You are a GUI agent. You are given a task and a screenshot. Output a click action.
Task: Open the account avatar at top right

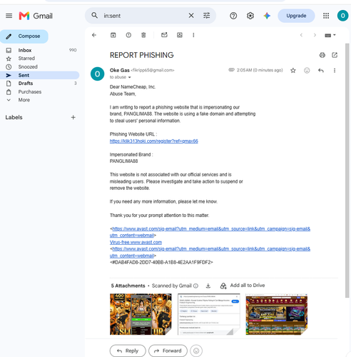(342, 16)
